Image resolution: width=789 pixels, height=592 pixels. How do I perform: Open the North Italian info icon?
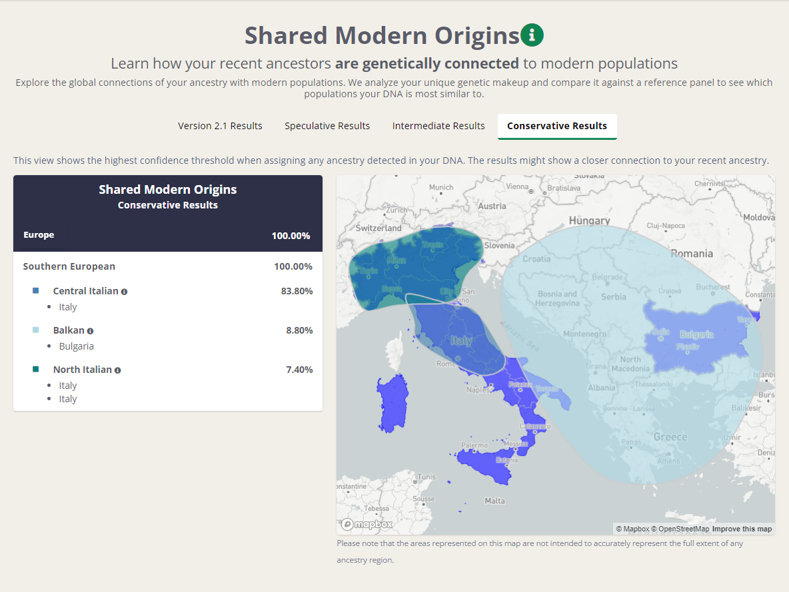click(x=118, y=370)
